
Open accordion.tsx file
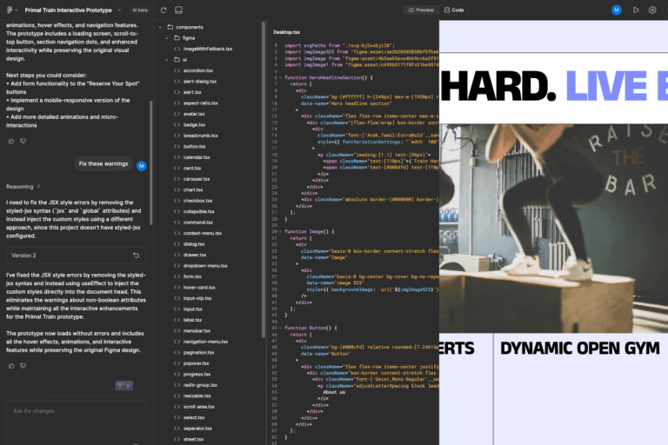coord(197,70)
